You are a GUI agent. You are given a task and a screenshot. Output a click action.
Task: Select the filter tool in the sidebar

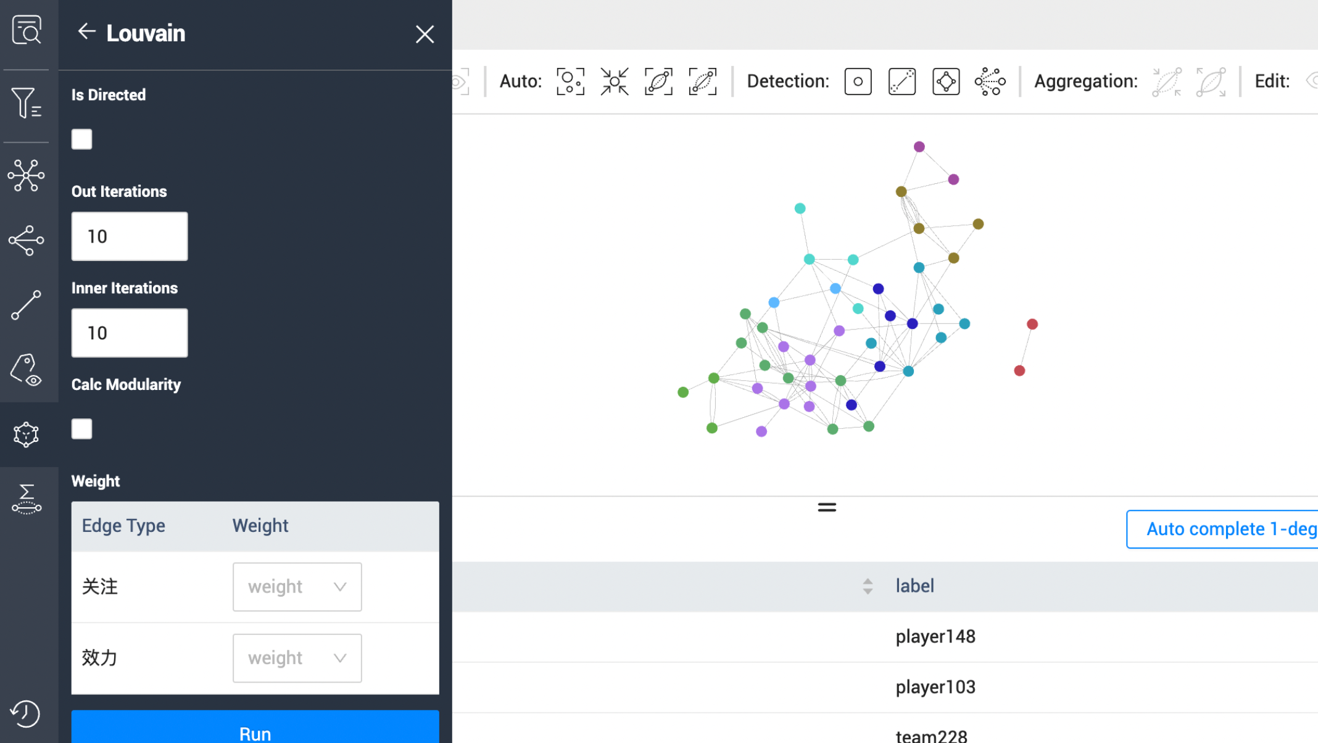point(27,104)
